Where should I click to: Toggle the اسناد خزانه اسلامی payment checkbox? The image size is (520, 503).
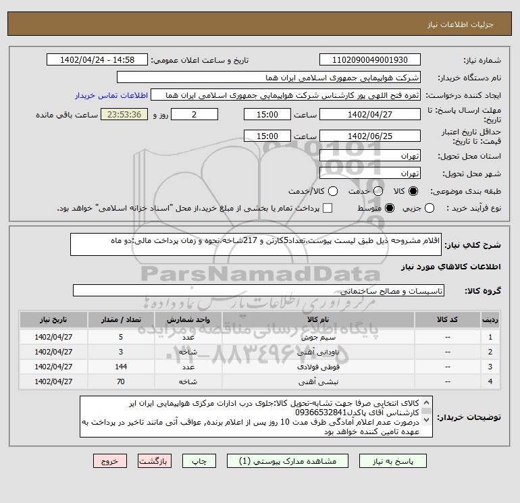pyautogui.click(x=328, y=208)
